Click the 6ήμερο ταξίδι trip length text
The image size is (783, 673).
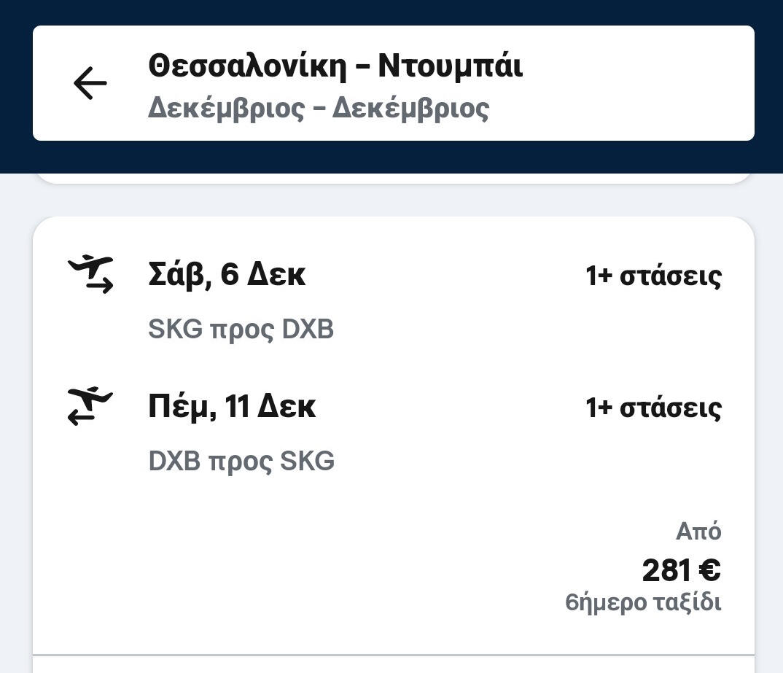click(x=643, y=603)
